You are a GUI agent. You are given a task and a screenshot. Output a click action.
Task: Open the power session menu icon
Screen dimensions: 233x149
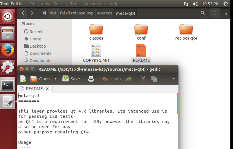(x=226, y=4)
